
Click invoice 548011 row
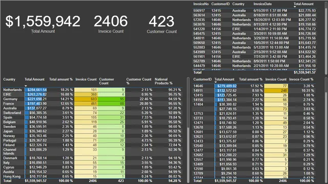pyautogui.click(x=255, y=38)
